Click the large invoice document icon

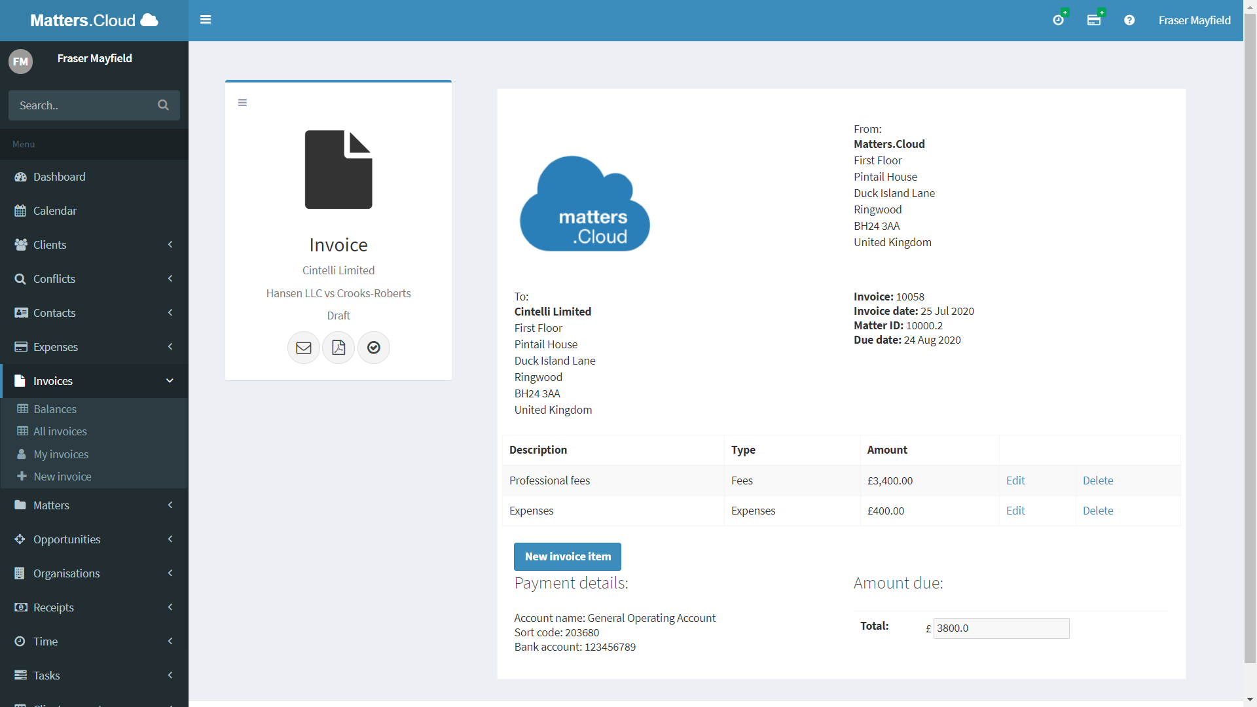pyautogui.click(x=338, y=170)
